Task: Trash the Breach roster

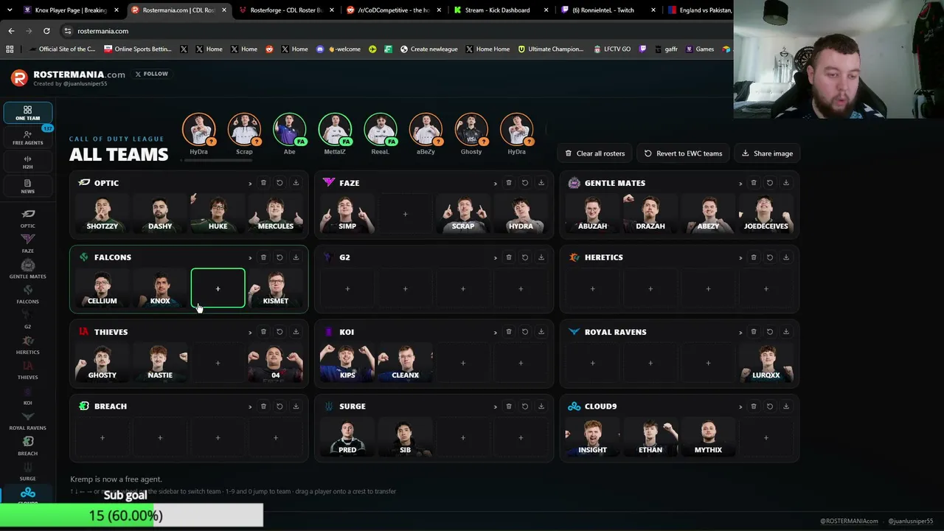Action: coord(263,406)
